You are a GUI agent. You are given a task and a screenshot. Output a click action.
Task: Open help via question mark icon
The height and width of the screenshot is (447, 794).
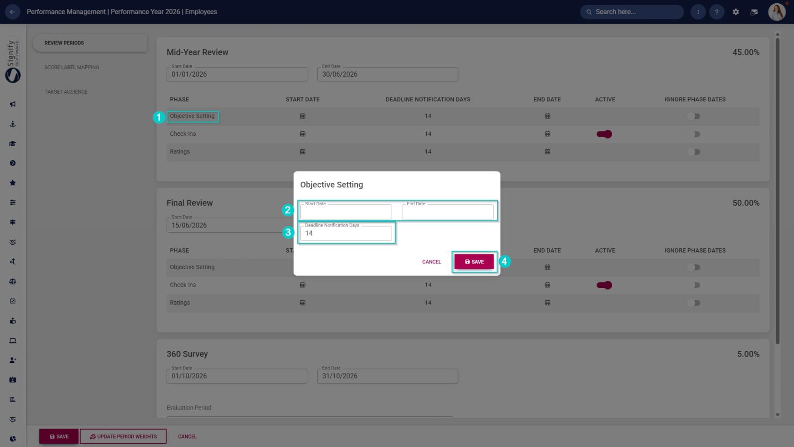[716, 12]
